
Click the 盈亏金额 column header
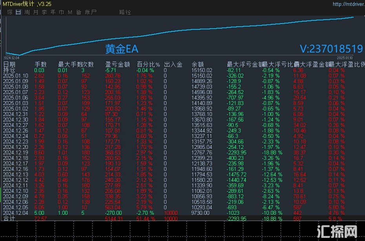[117, 64]
